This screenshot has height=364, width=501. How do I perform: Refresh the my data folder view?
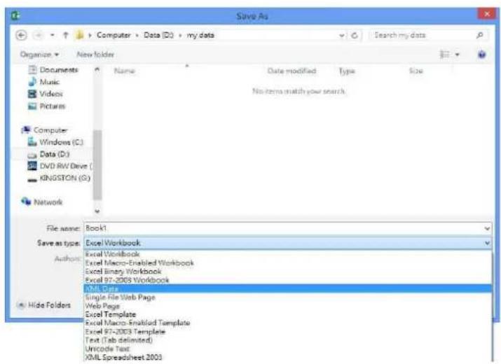[355, 35]
